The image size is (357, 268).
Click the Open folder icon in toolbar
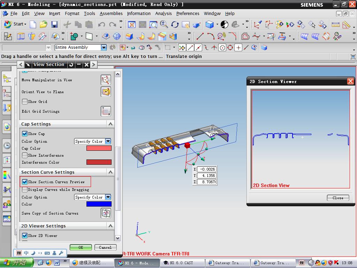pyautogui.click(x=43, y=24)
